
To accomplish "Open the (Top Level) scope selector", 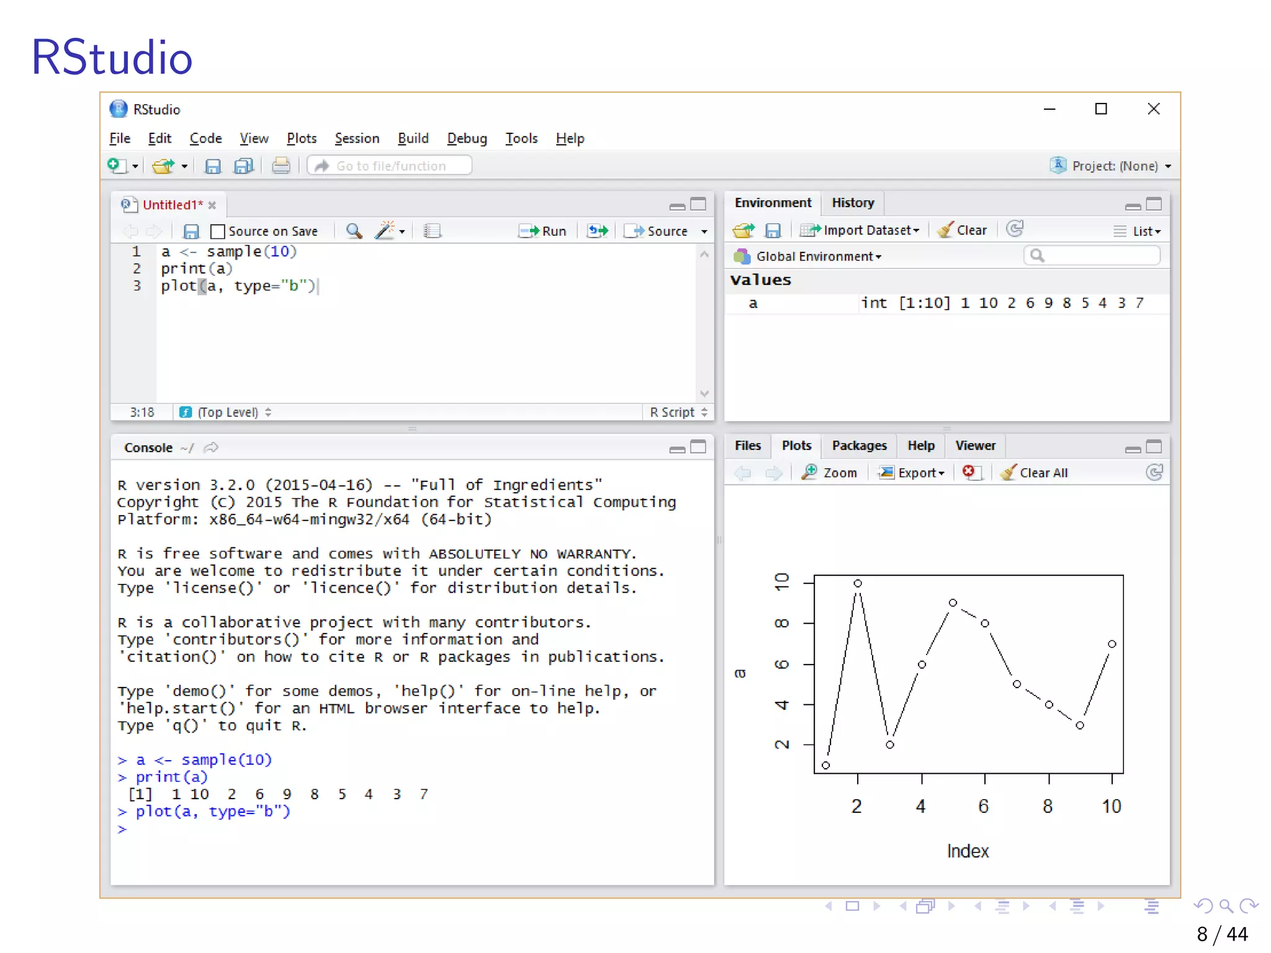I will (227, 413).
